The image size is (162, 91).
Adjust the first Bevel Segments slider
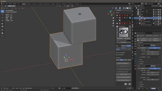click(153, 54)
